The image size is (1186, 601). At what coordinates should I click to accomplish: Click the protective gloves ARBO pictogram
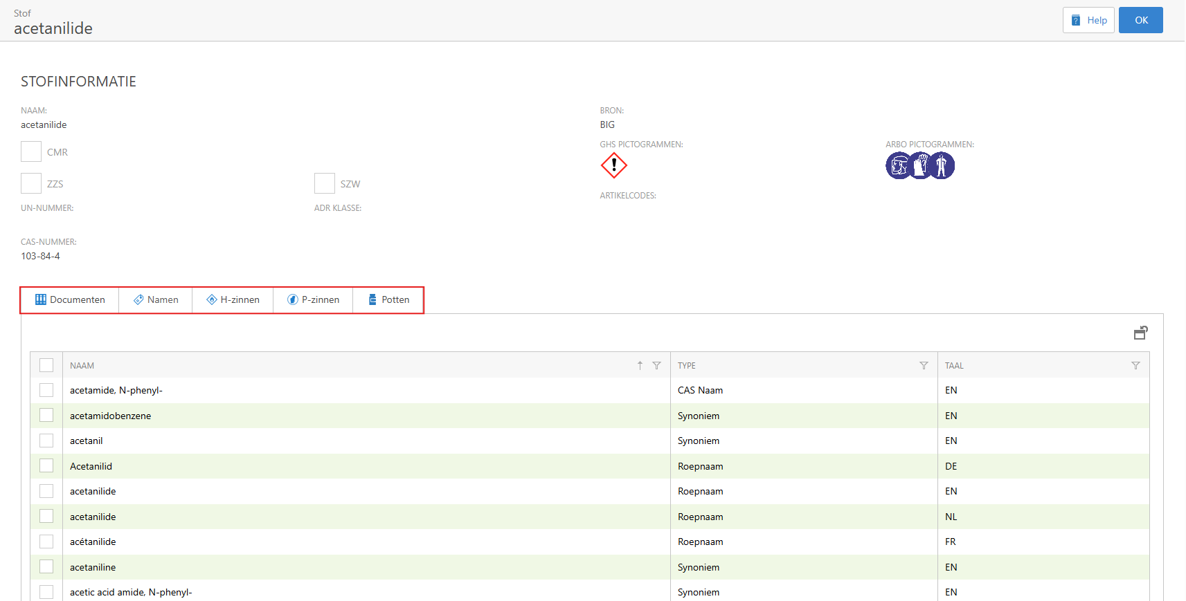[921, 166]
